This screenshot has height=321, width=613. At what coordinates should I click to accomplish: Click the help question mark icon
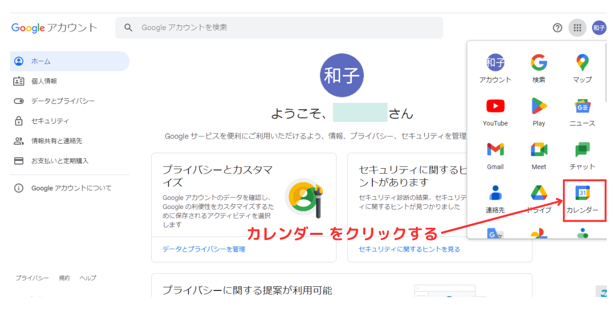(x=557, y=28)
